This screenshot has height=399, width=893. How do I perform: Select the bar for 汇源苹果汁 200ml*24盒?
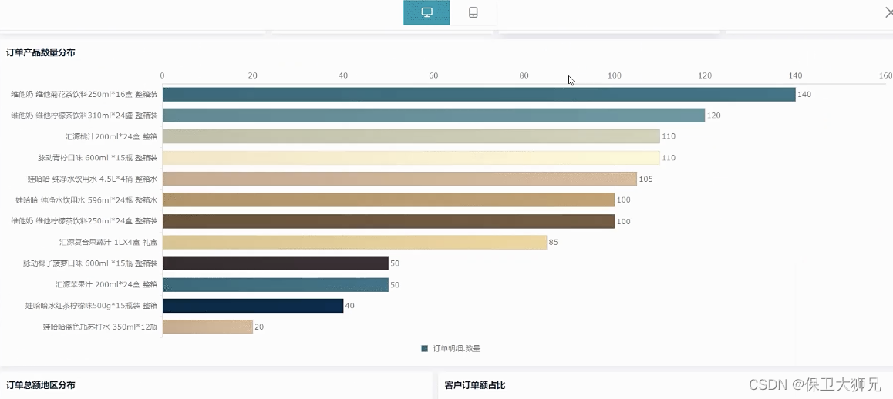[x=275, y=284]
